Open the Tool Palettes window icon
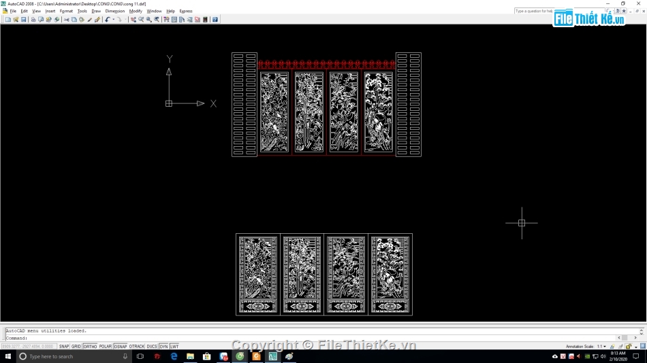This screenshot has height=363, width=647. 182,19
